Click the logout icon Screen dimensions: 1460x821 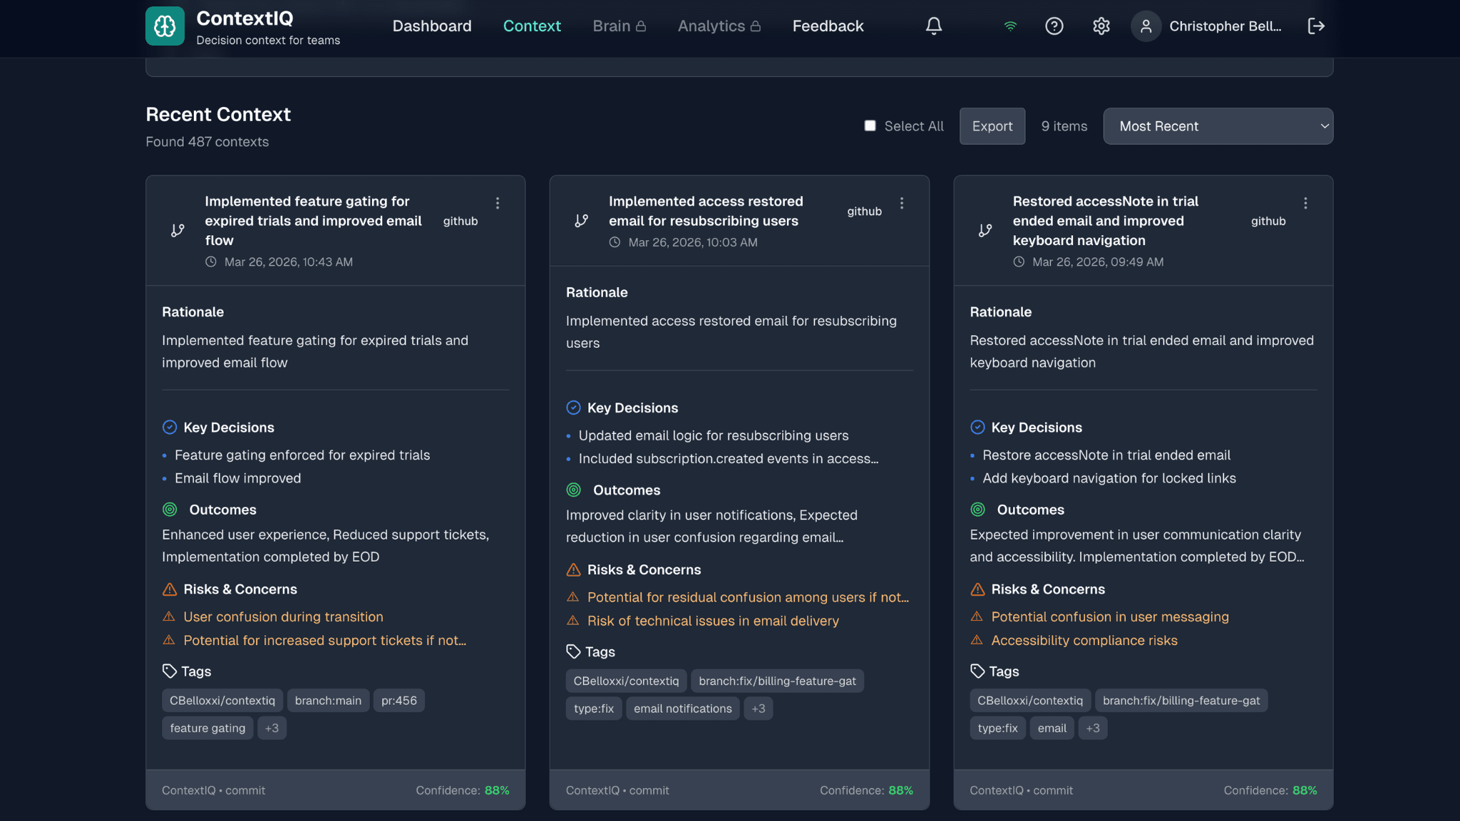pyautogui.click(x=1315, y=26)
